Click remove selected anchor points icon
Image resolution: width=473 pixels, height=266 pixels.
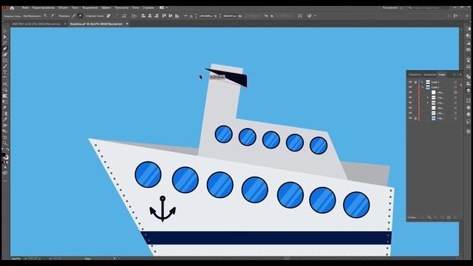109,16
